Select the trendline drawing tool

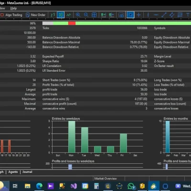click(x=164, y=15)
